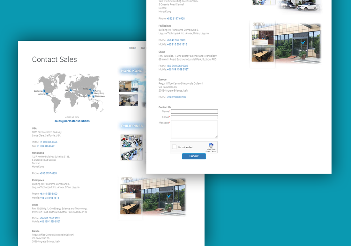Click the Hong Kong map location dot
The width and height of the screenshot is (351, 246).
pyautogui.click(x=92, y=93)
